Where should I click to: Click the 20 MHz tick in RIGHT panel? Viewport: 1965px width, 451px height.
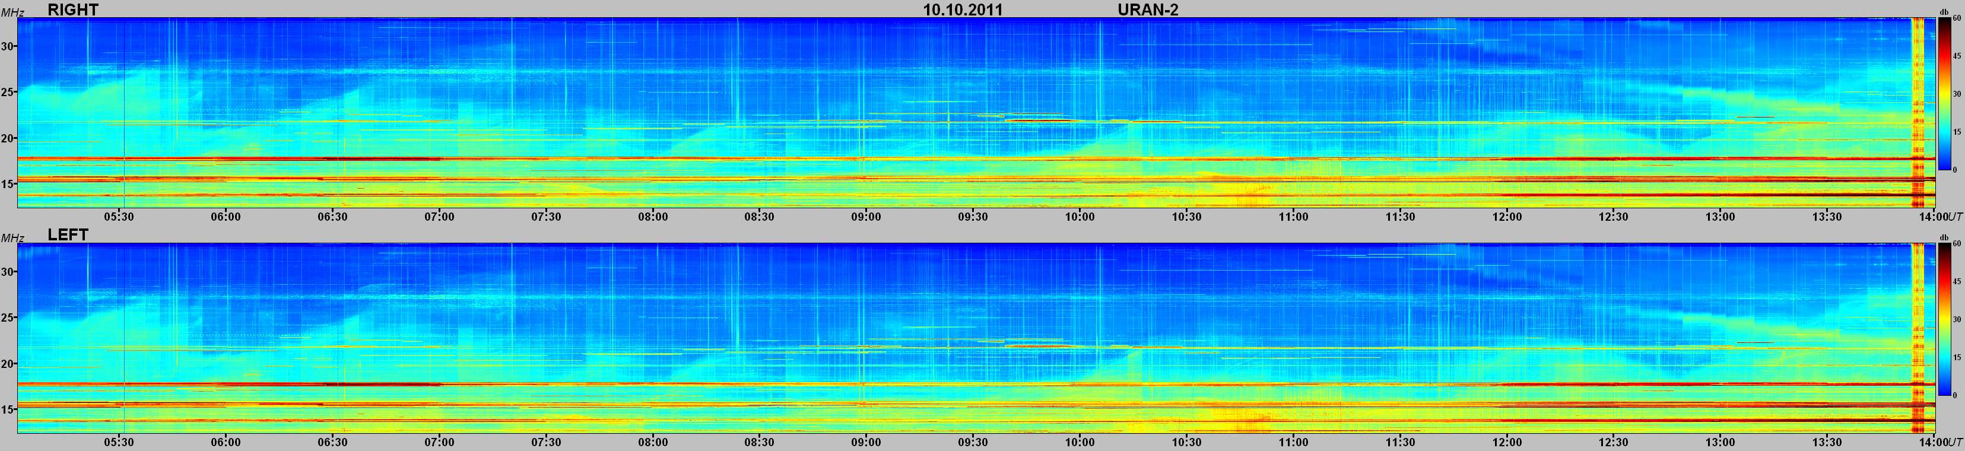tap(8, 138)
